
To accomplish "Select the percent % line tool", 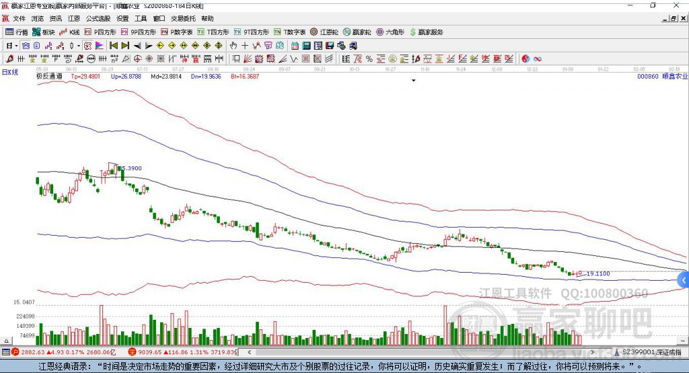I will [369, 59].
